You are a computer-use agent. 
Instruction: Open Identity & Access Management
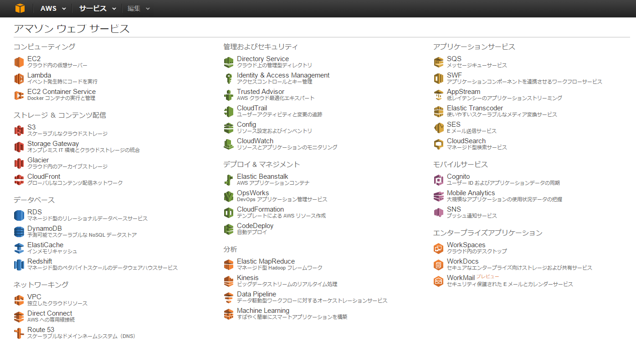283,75
